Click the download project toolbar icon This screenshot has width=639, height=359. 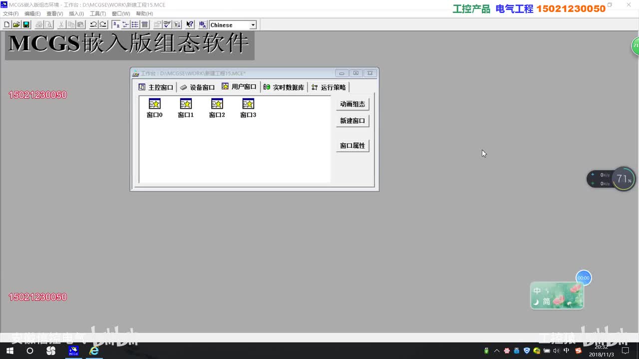pyautogui.click(x=177, y=24)
